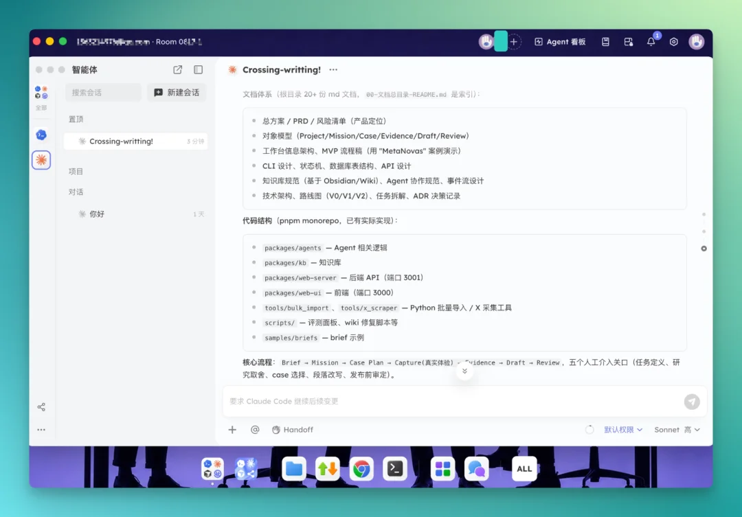Open the Sonnet model dropdown
742x517 pixels.
coord(677,430)
